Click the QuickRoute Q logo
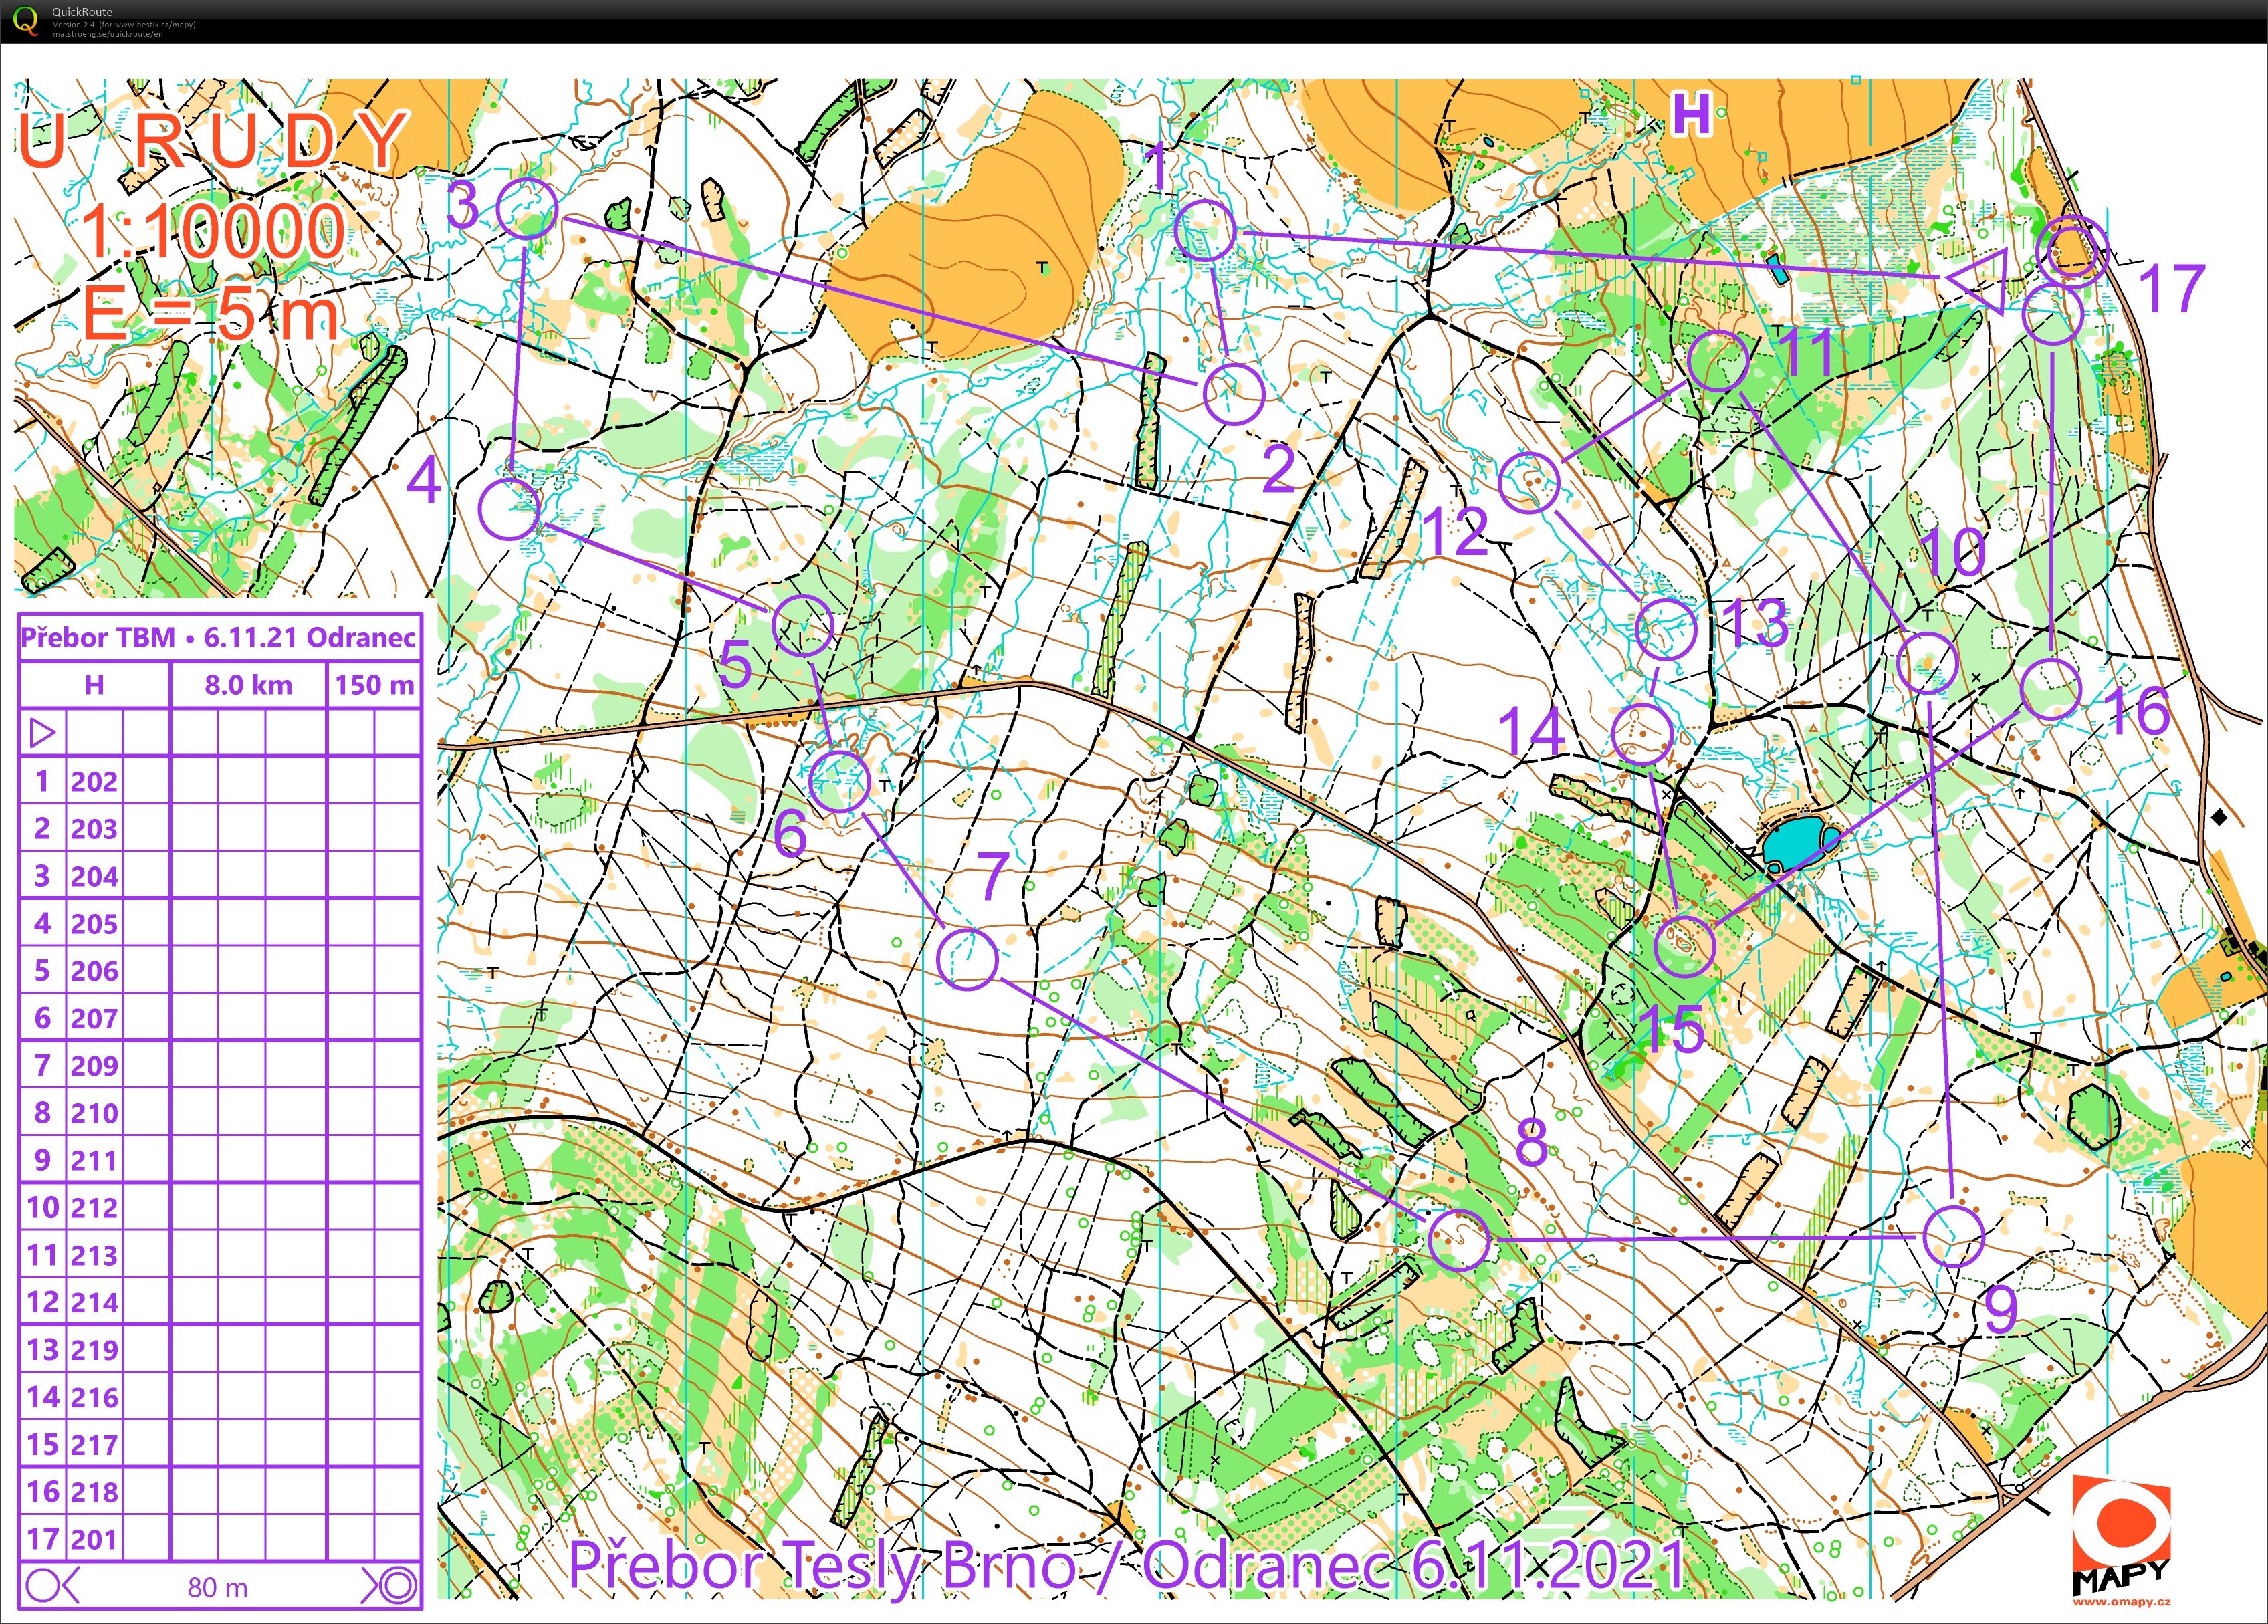This screenshot has height=1624, width=2268. (x=26, y=21)
